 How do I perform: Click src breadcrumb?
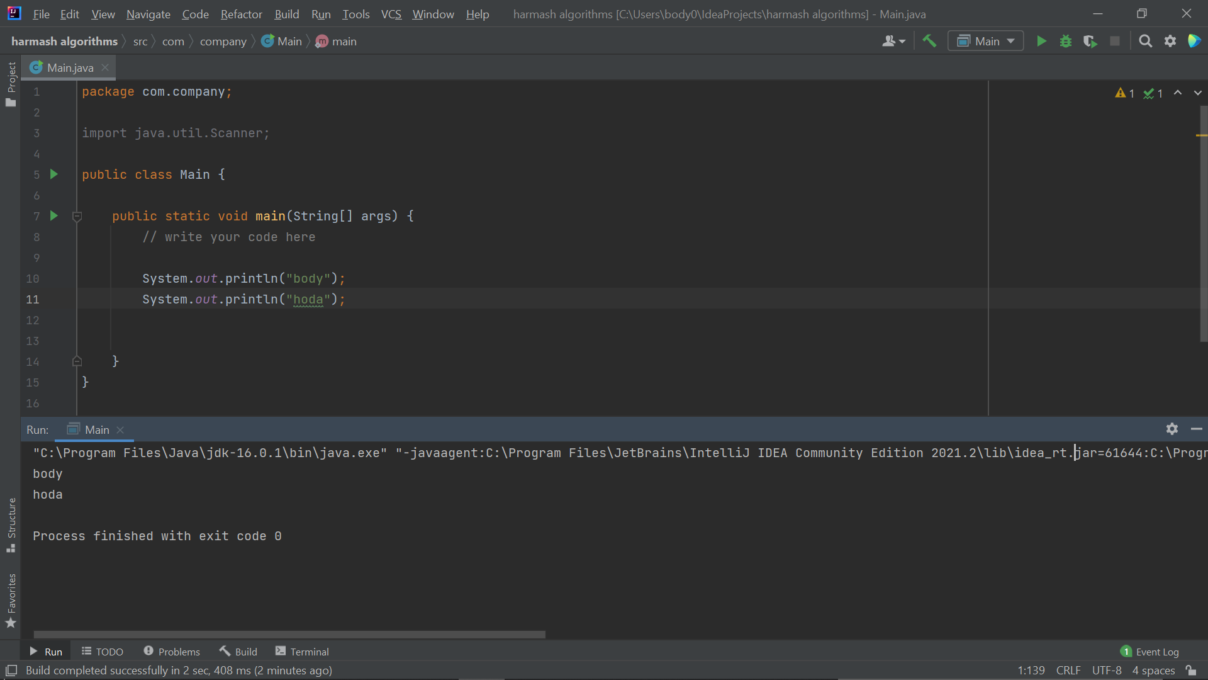click(140, 41)
